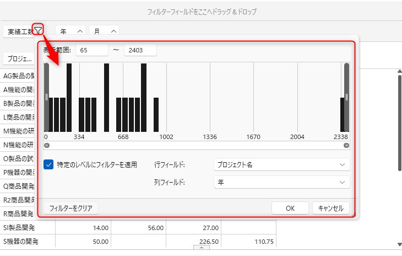Click the vertical scrollbar down arrow
Image resolution: width=402 pixels, height=256 pixels.
tap(400, 244)
